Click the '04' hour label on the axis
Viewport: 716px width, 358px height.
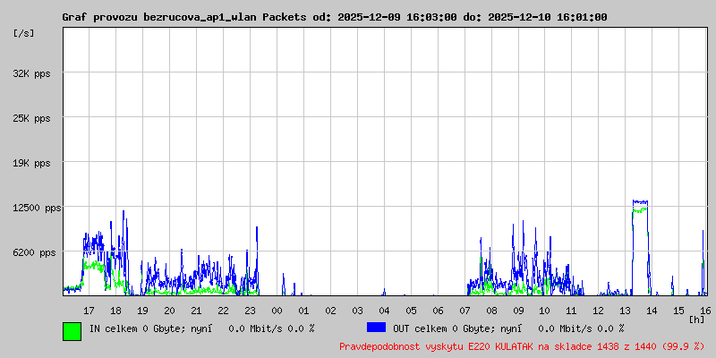coord(384,311)
